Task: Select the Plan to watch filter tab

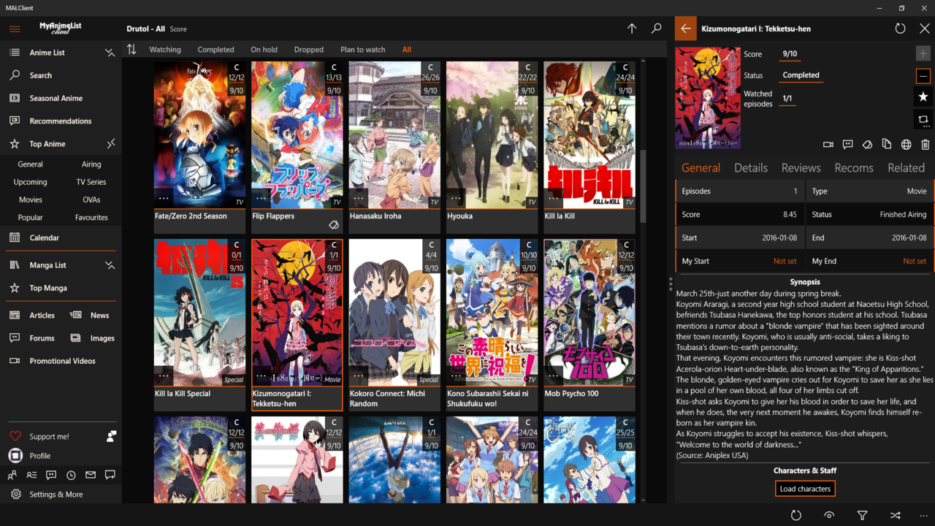Action: (362, 50)
